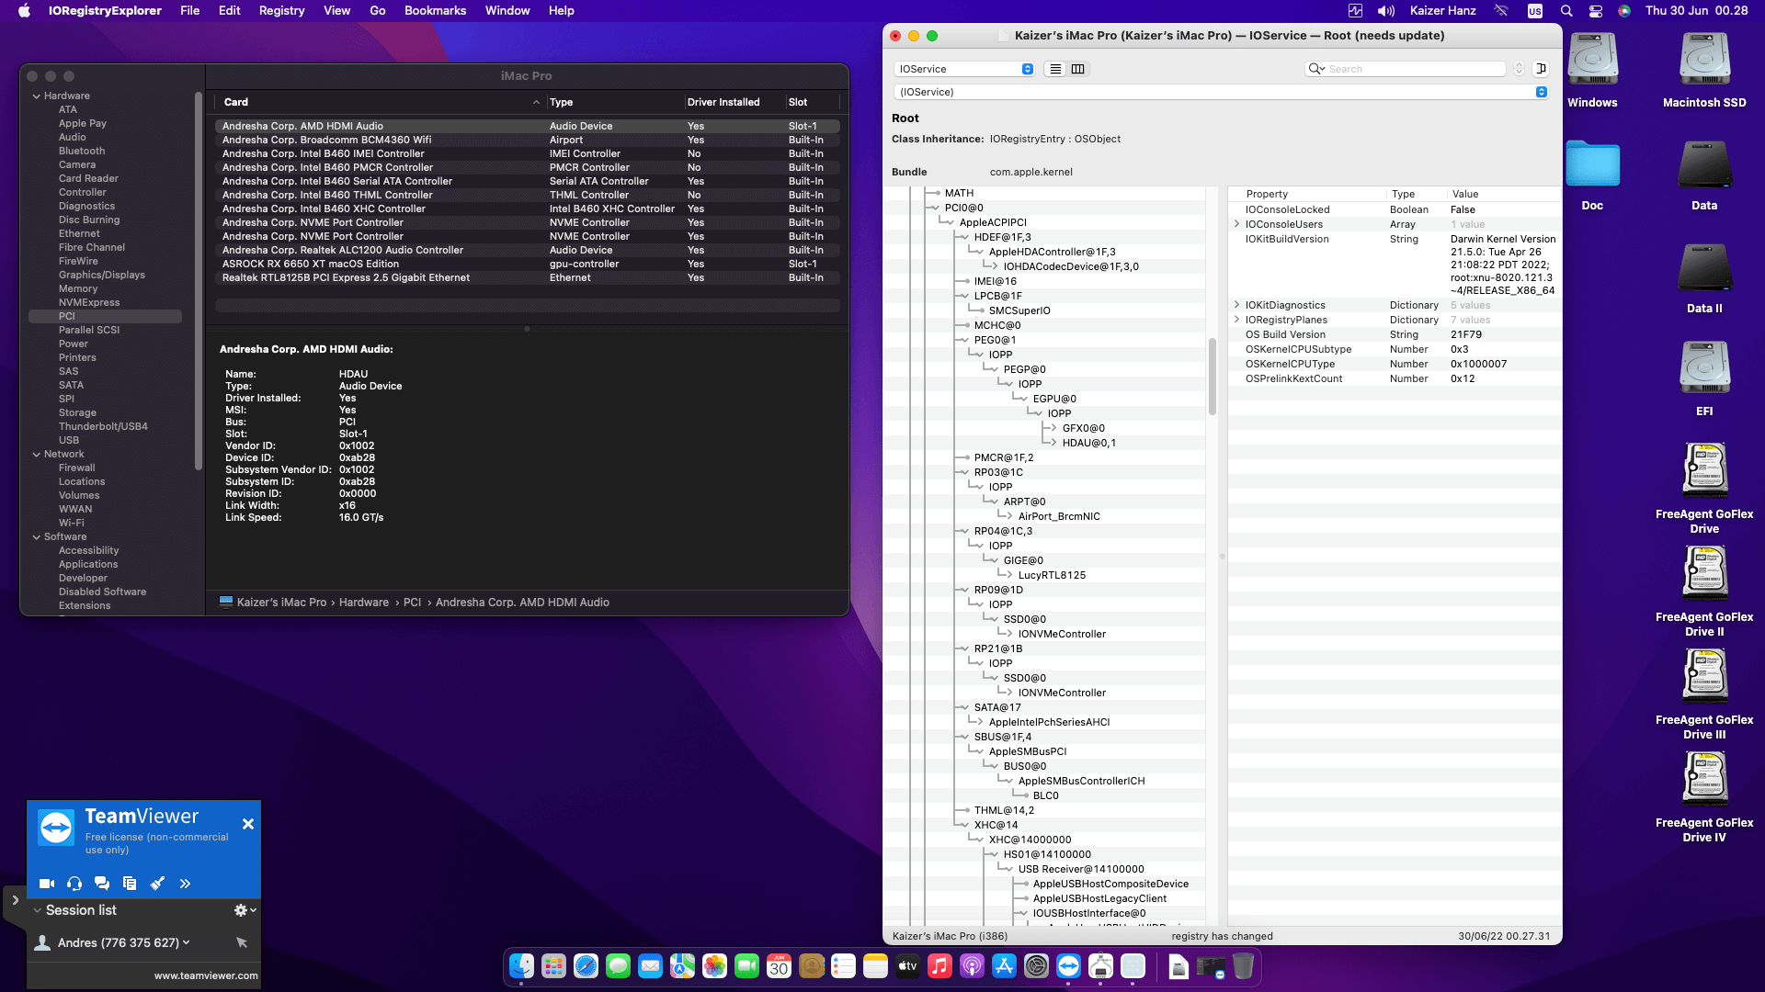Open the File menu
Screen dimensions: 1765x992
[190, 11]
